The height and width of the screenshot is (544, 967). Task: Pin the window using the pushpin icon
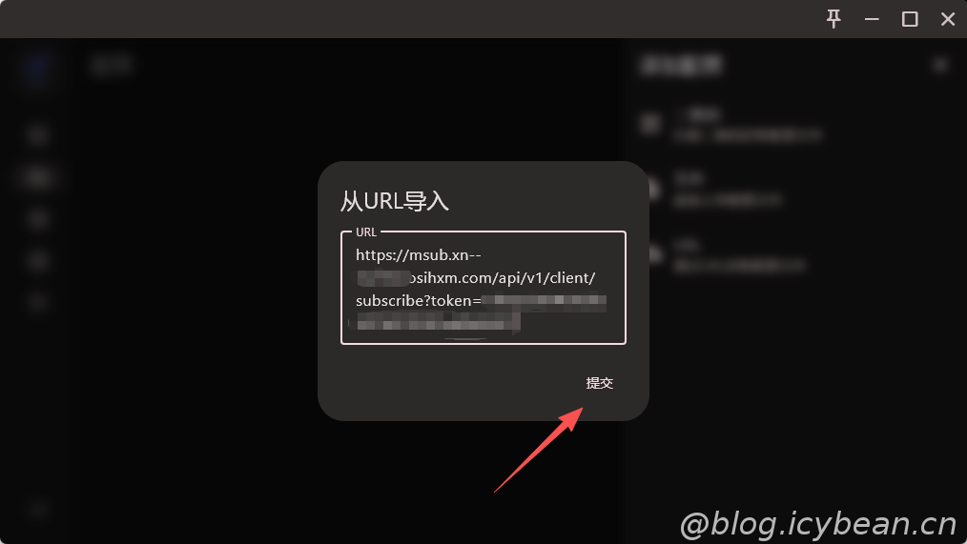(833, 19)
